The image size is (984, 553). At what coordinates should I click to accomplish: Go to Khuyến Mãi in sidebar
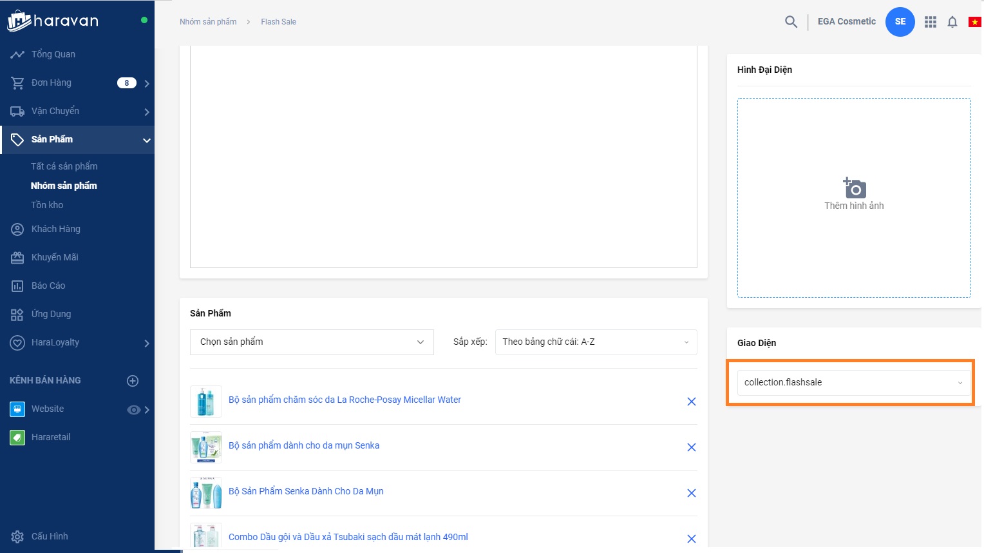(x=55, y=257)
